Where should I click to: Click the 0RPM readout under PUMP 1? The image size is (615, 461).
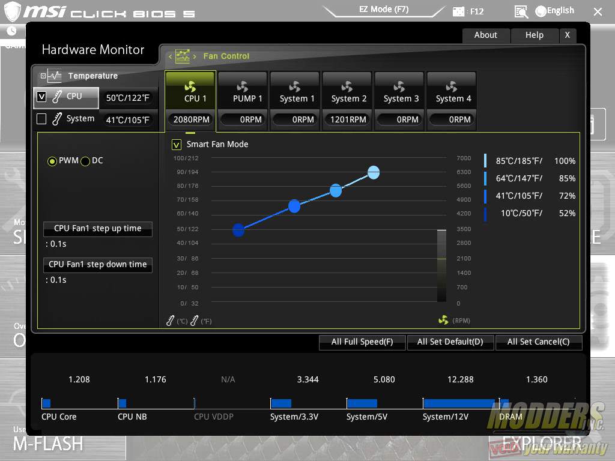[x=243, y=119]
